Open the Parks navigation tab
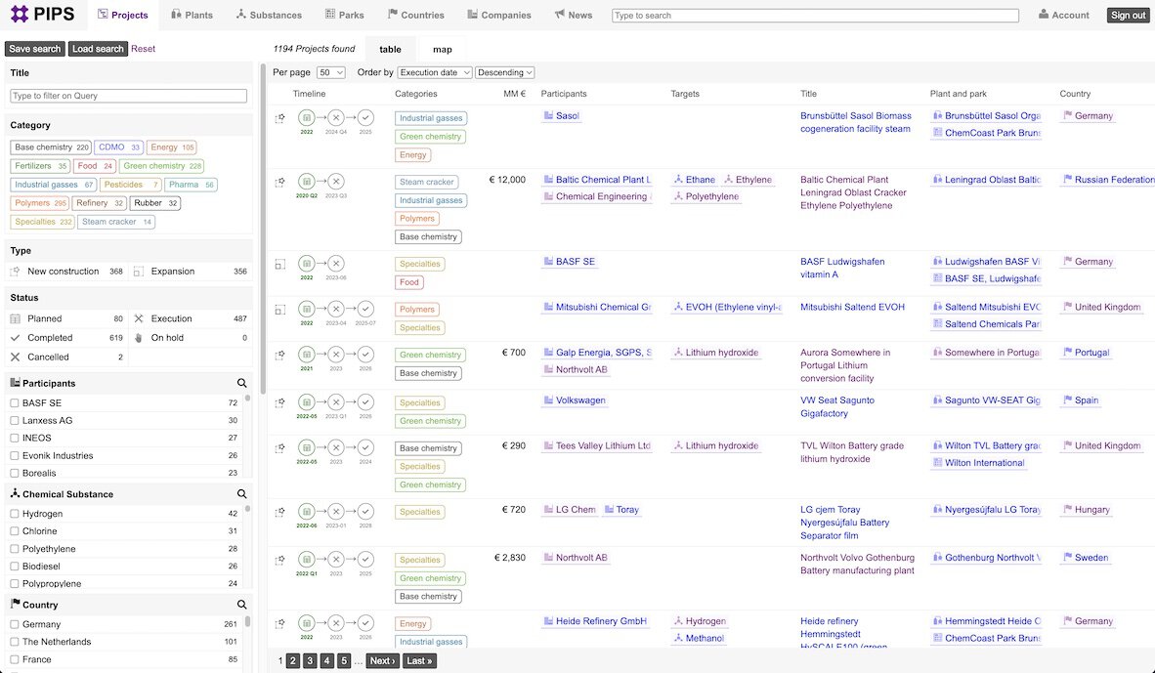The image size is (1155, 673). pos(345,15)
